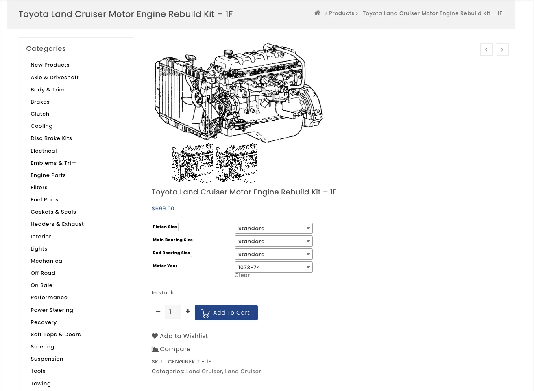Click the In stock status text
Viewport: 534px width, 391px height.
point(163,292)
